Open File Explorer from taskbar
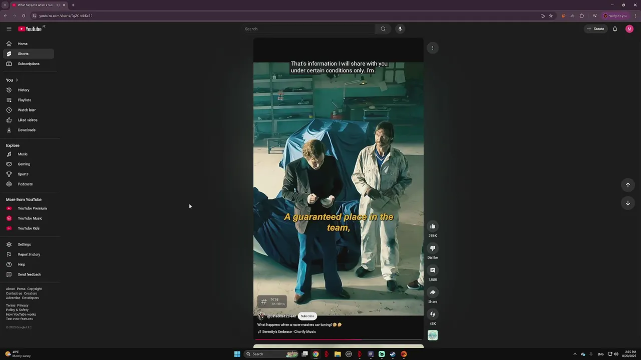The image size is (641, 360). [338, 354]
